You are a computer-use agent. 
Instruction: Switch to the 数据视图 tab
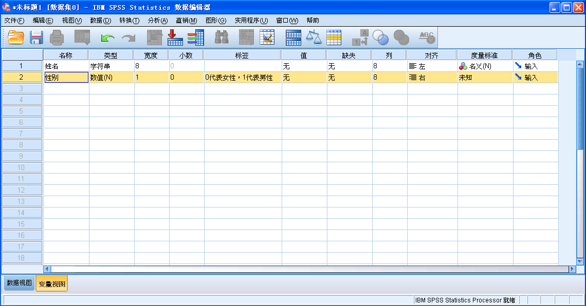click(20, 283)
